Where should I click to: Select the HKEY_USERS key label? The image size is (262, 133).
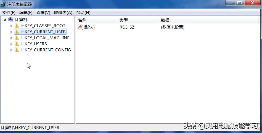(x=34, y=44)
